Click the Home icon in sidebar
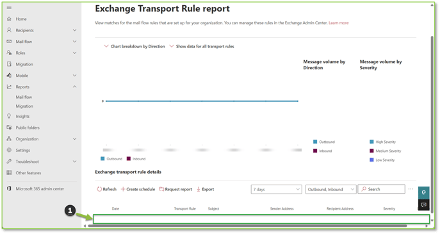The image size is (440, 234). pos(9,19)
